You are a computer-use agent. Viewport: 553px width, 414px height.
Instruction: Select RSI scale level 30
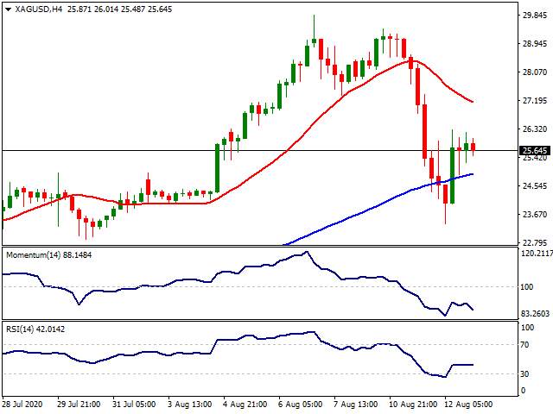pyautogui.click(x=524, y=373)
